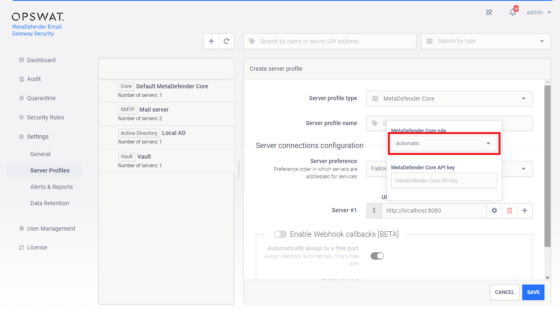Click the form vertical scrollbar
The width and height of the screenshot is (560, 314).
pos(547,166)
